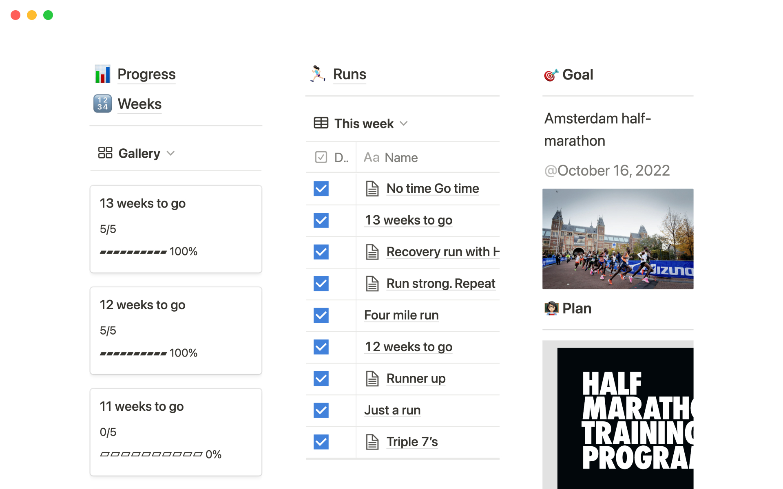Click the Plan teacher emoji icon
Viewport: 783px width, 489px height.
point(551,308)
